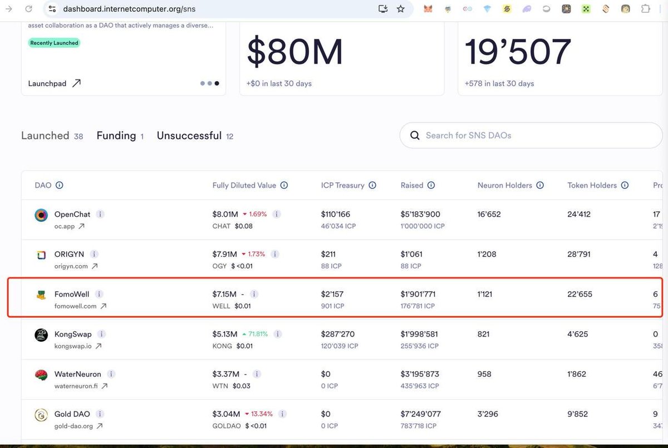The height and width of the screenshot is (448, 668).
Task: Click Fully Diluted Value info icon
Action: pyautogui.click(x=284, y=185)
